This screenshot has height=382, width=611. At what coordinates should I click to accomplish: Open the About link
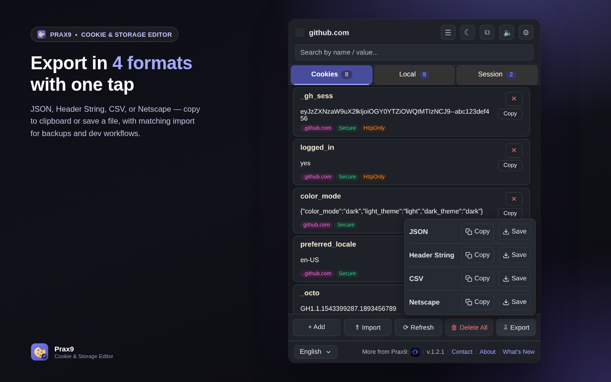point(487,352)
